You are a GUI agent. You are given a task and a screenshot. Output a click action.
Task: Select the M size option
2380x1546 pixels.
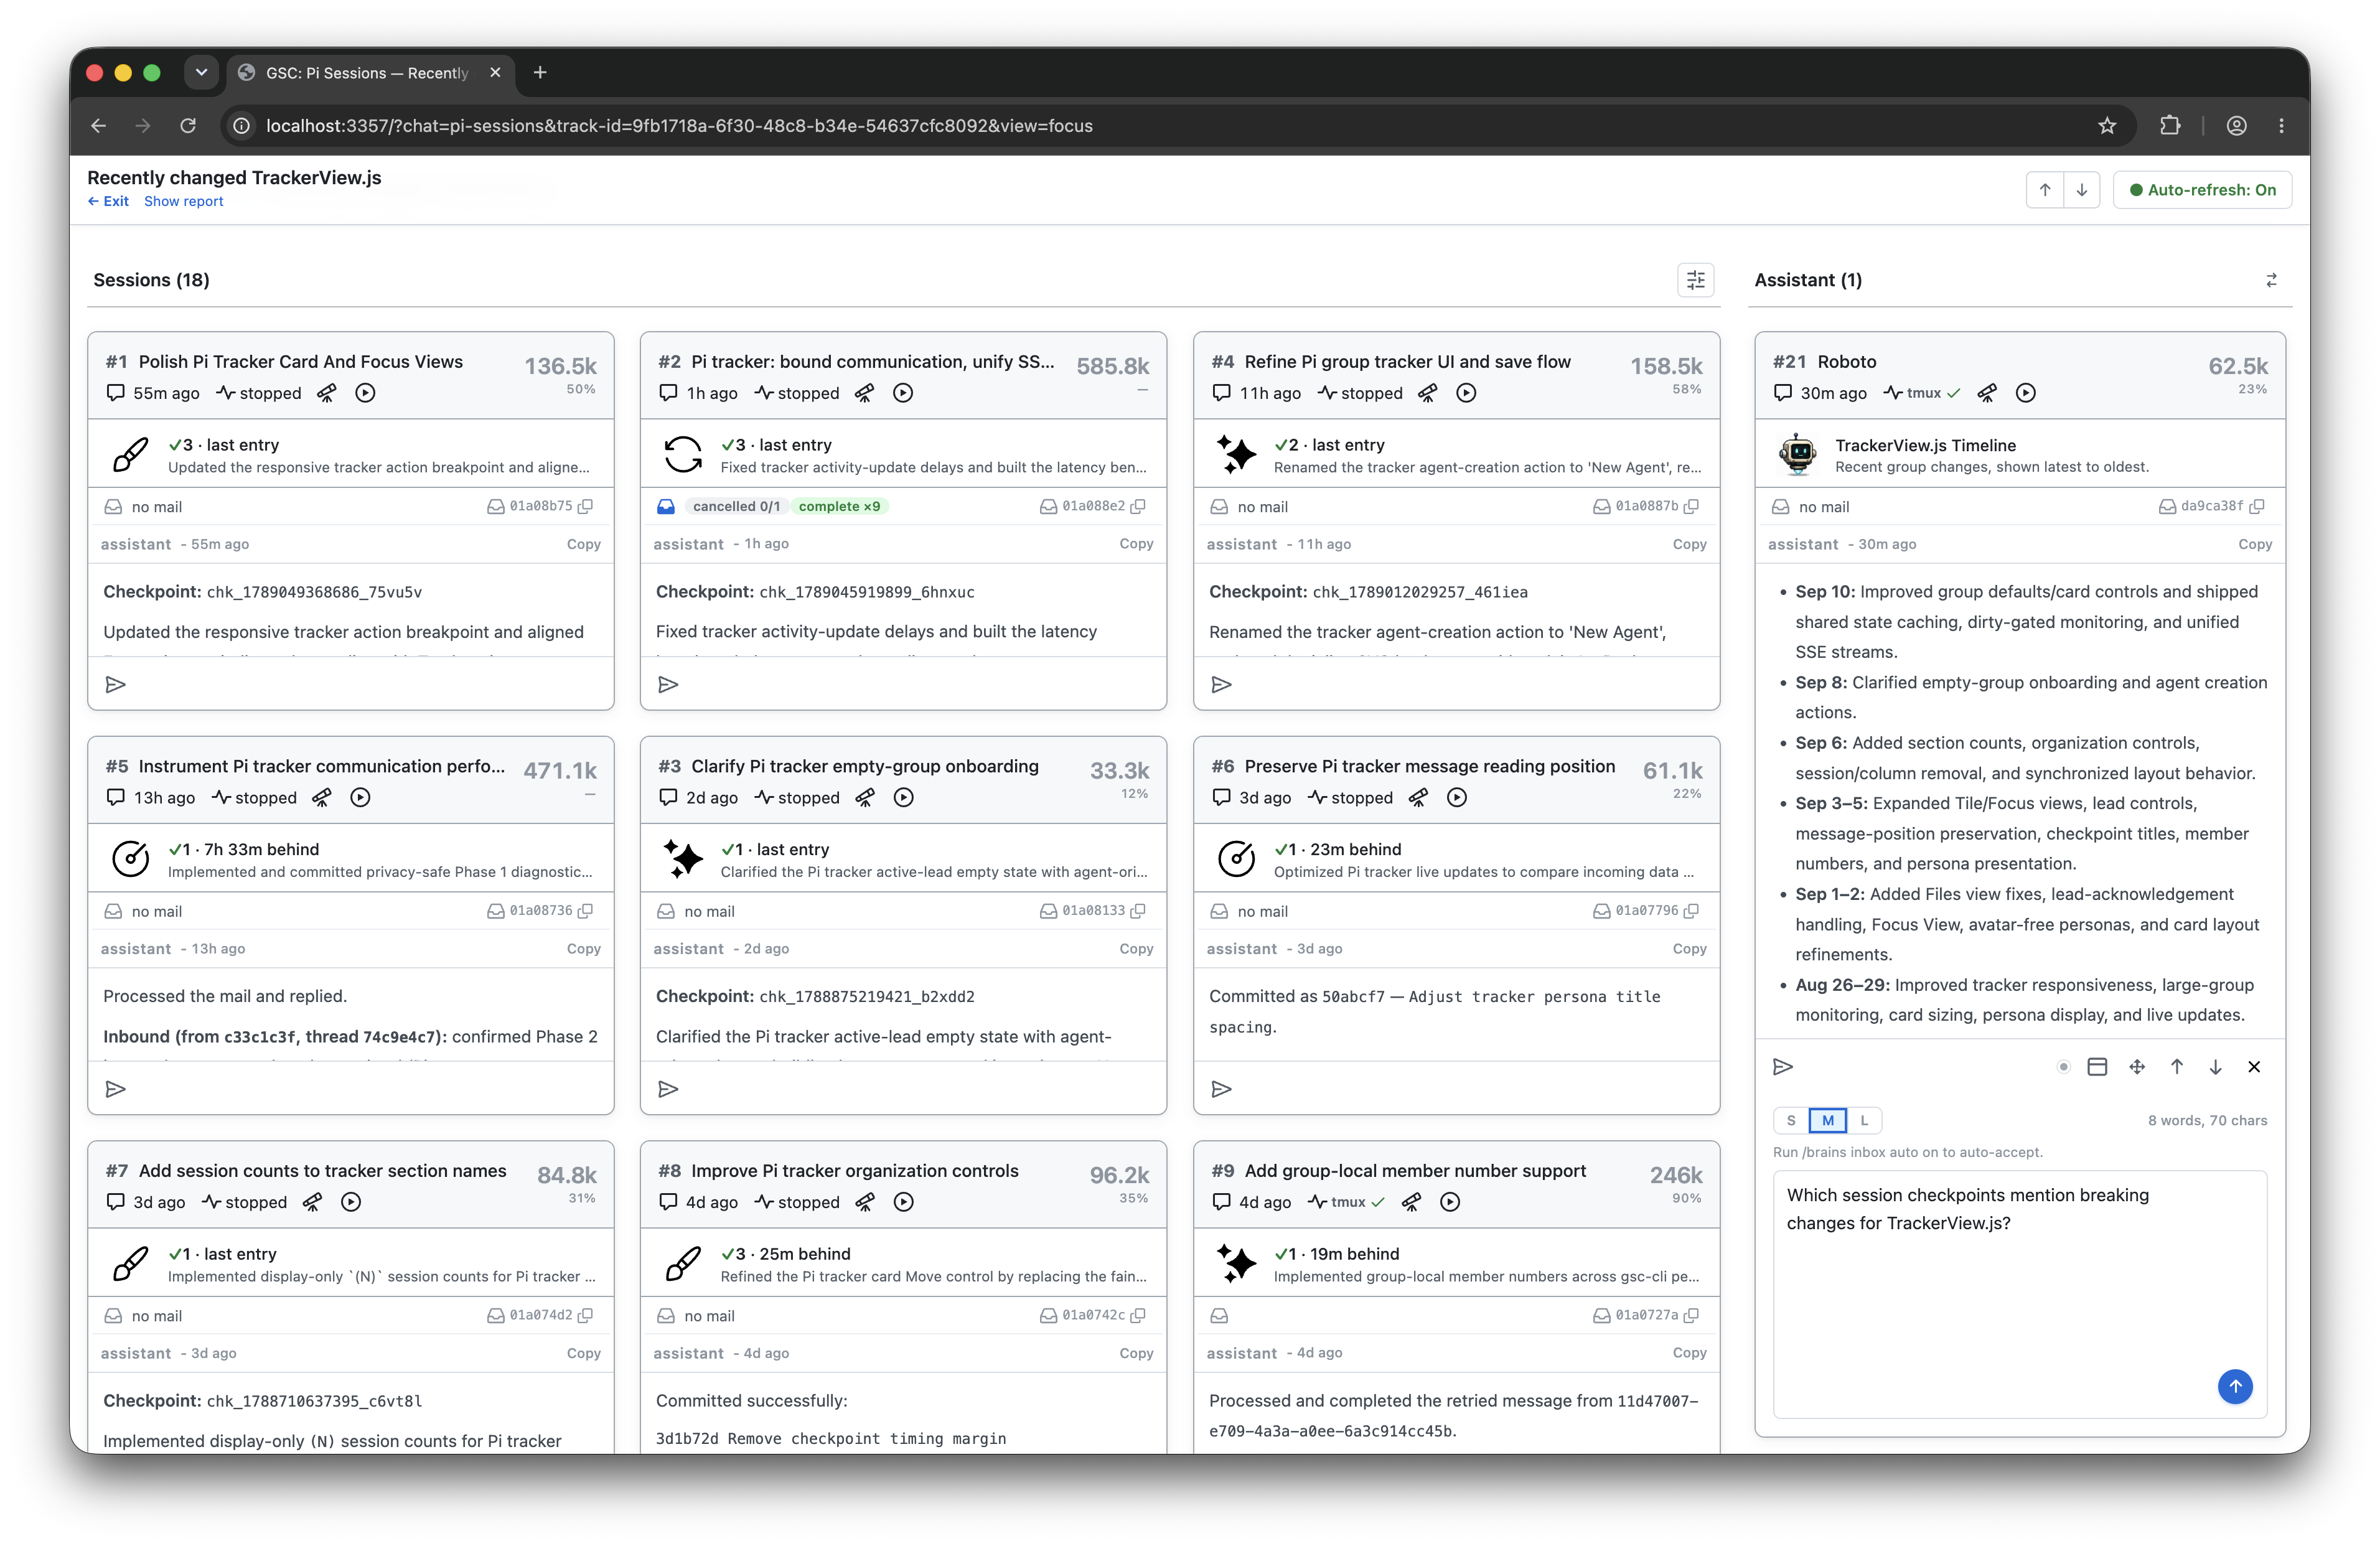click(x=1828, y=1120)
